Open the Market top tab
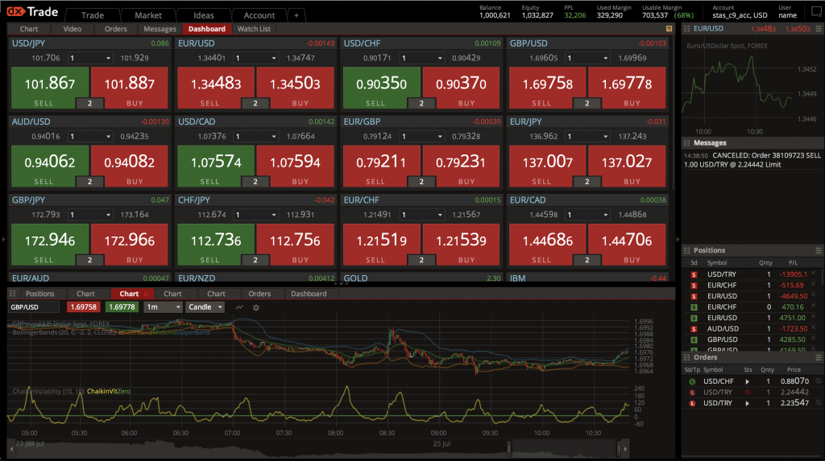The height and width of the screenshot is (461, 825). [148, 15]
